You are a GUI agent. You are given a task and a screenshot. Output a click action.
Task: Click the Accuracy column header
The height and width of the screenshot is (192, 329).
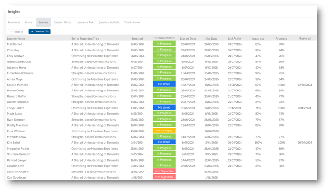tap(258, 38)
